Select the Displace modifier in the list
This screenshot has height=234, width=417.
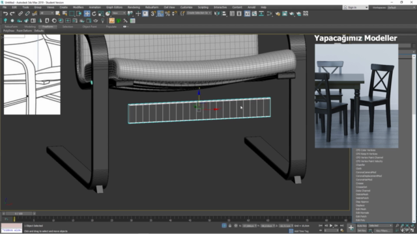[360, 205]
